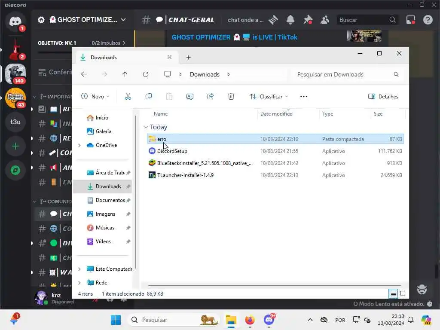Show pinned messages in Discord
This screenshot has height=330, width=440.
pyautogui.click(x=308, y=20)
